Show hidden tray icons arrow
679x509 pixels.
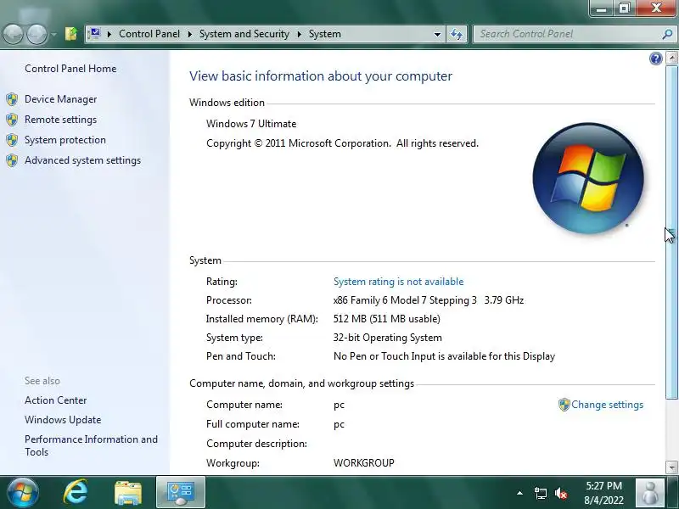coord(519,493)
